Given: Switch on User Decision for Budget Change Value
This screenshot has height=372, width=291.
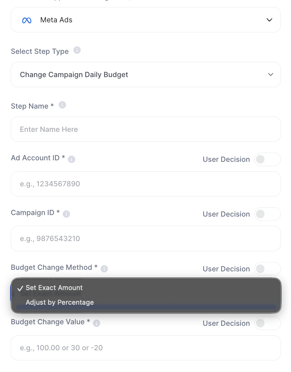Looking at the screenshot, I should pyautogui.click(x=267, y=323).
